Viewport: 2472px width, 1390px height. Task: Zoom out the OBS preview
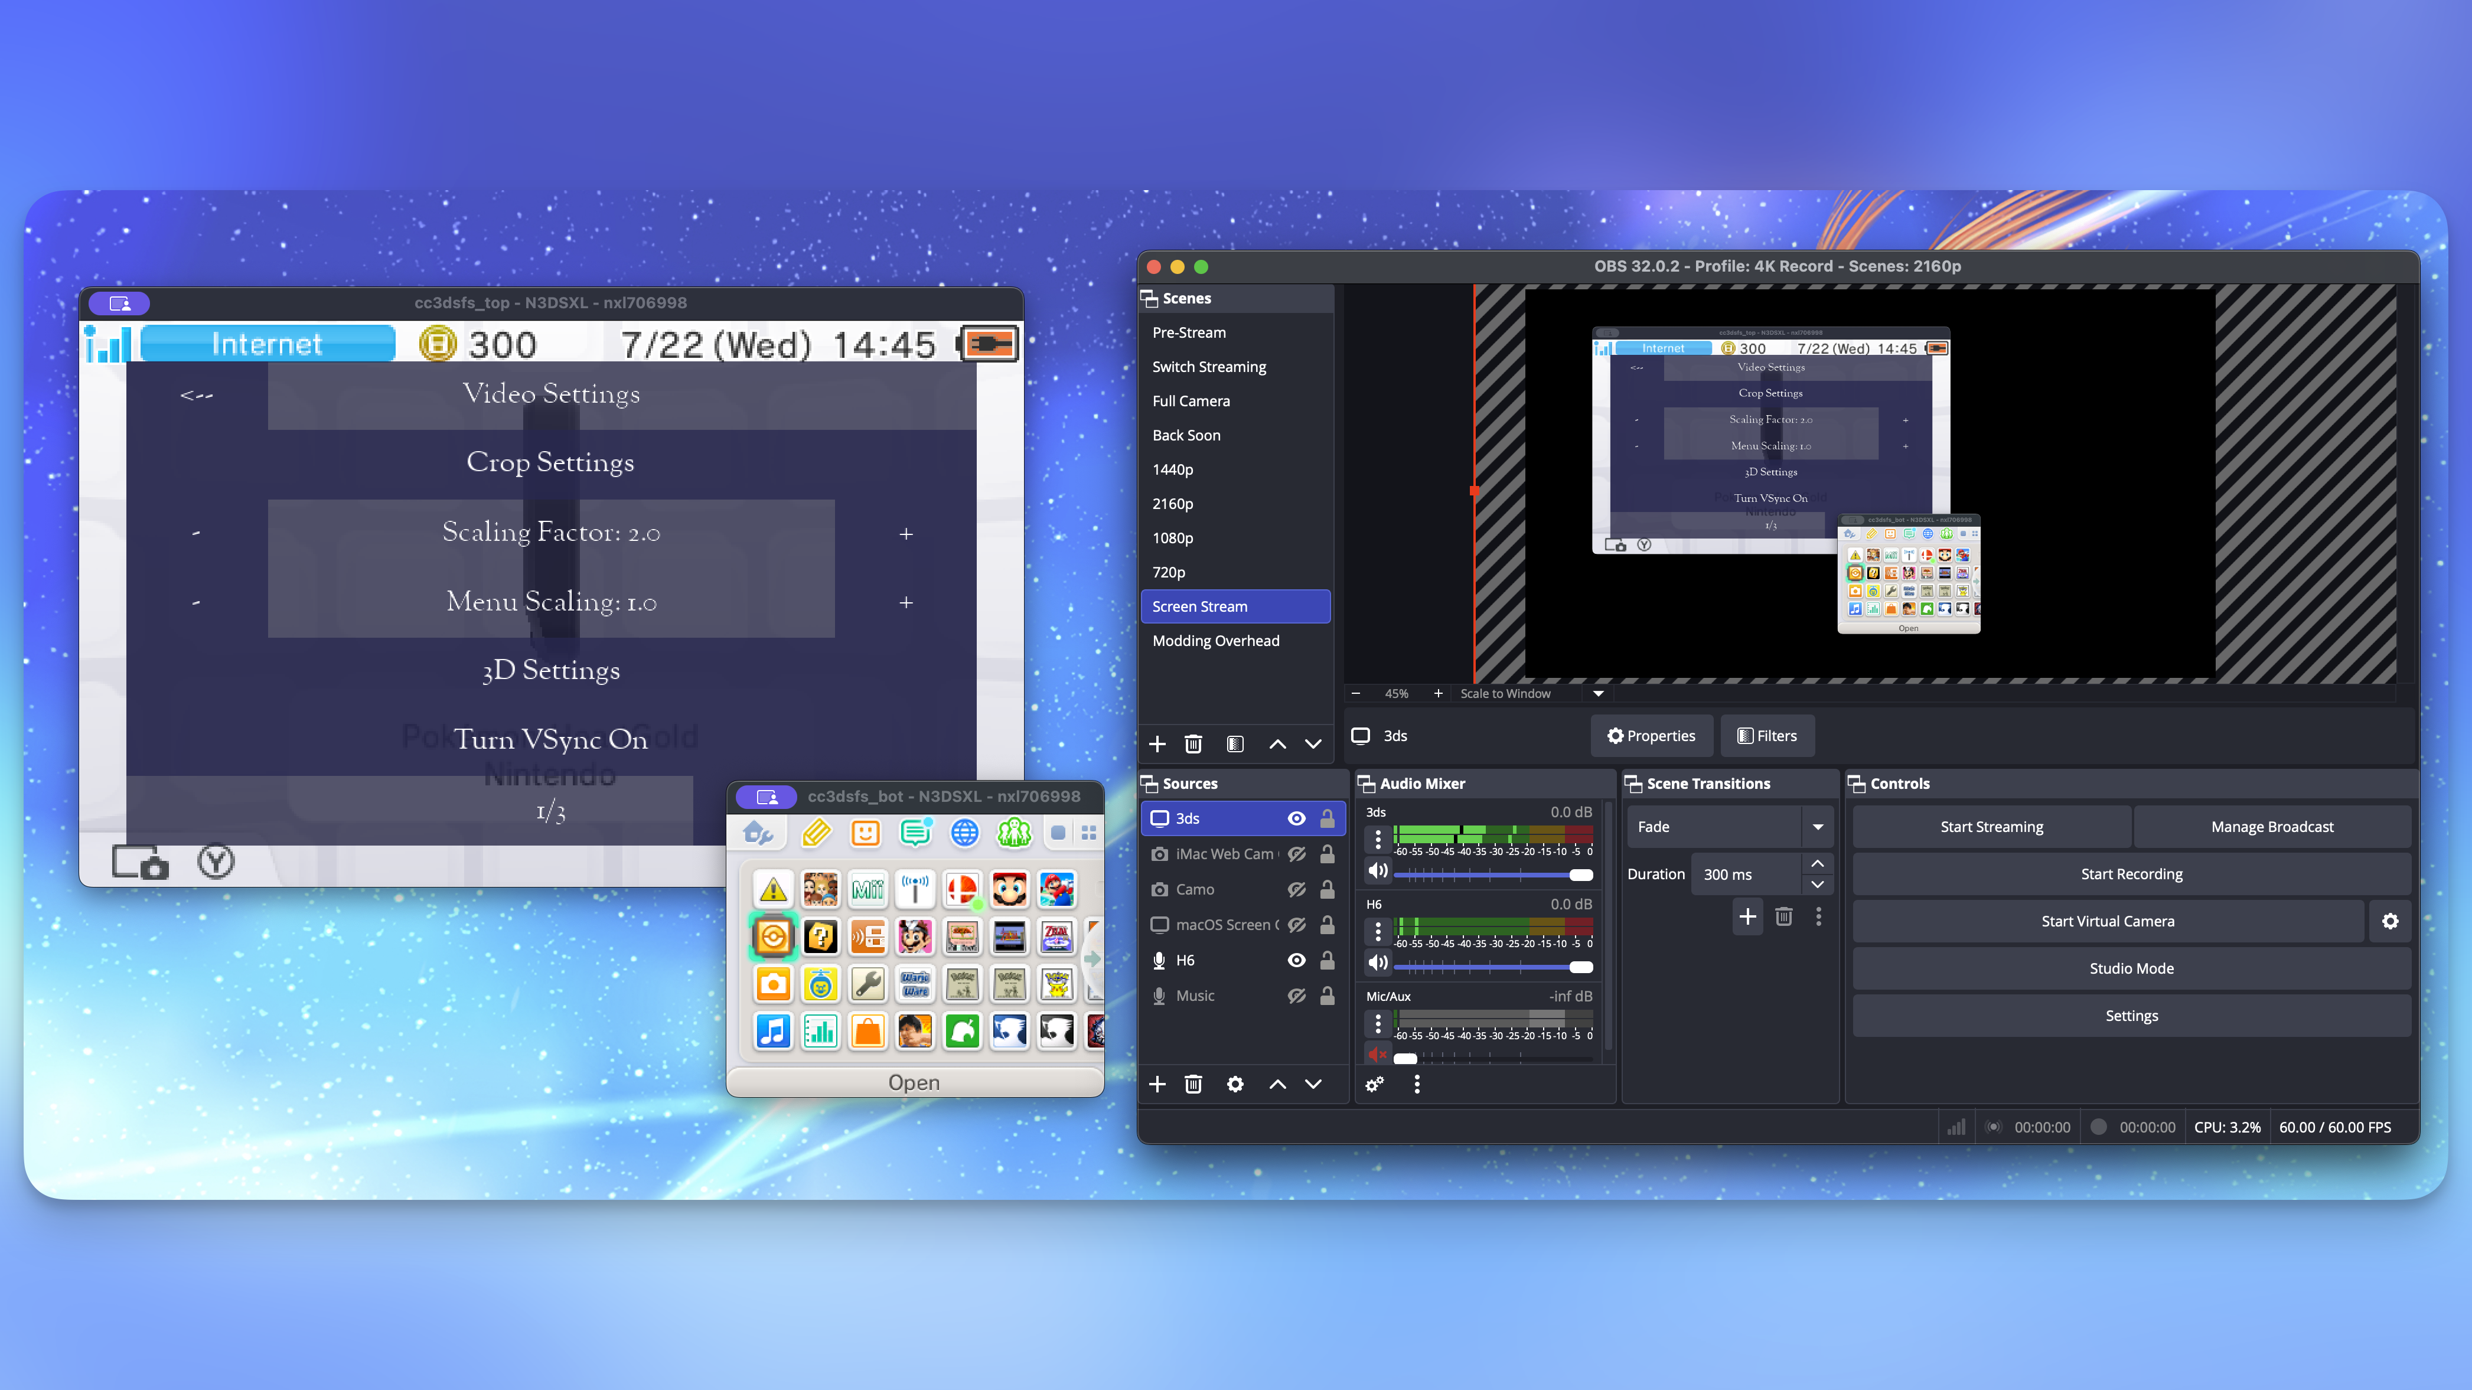(x=1356, y=694)
